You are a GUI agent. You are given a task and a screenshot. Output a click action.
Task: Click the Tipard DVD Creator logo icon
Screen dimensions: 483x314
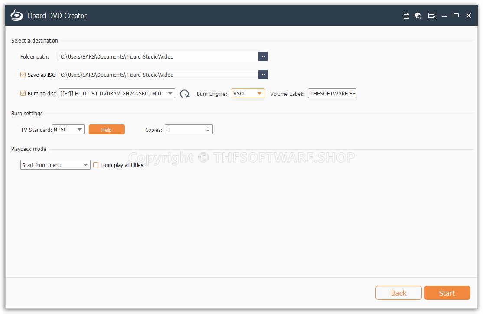(16, 16)
